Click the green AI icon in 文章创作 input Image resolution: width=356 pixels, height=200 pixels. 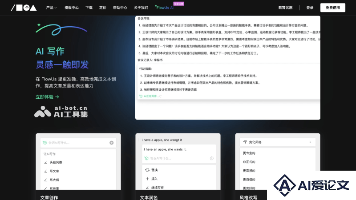[x=45, y=143]
